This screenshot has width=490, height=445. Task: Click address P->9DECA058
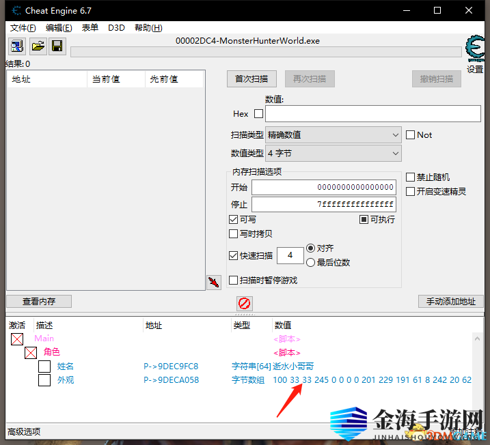pyautogui.click(x=172, y=379)
